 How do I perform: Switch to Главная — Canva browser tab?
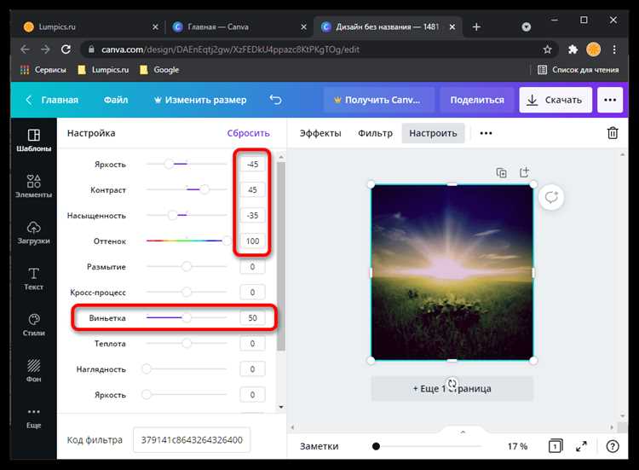point(239,27)
